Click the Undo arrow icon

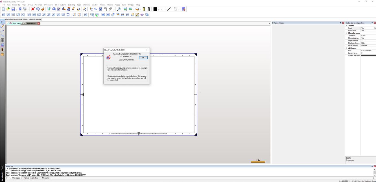coord(38,9)
